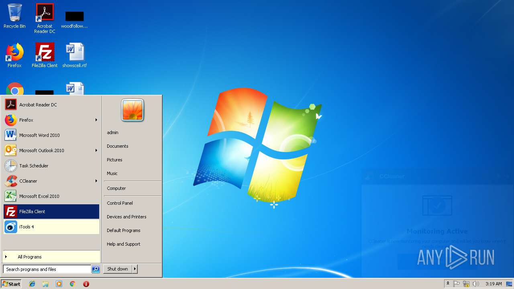The image size is (514, 289).
Task: Open Opera browser from taskbar
Action: [86, 284]
